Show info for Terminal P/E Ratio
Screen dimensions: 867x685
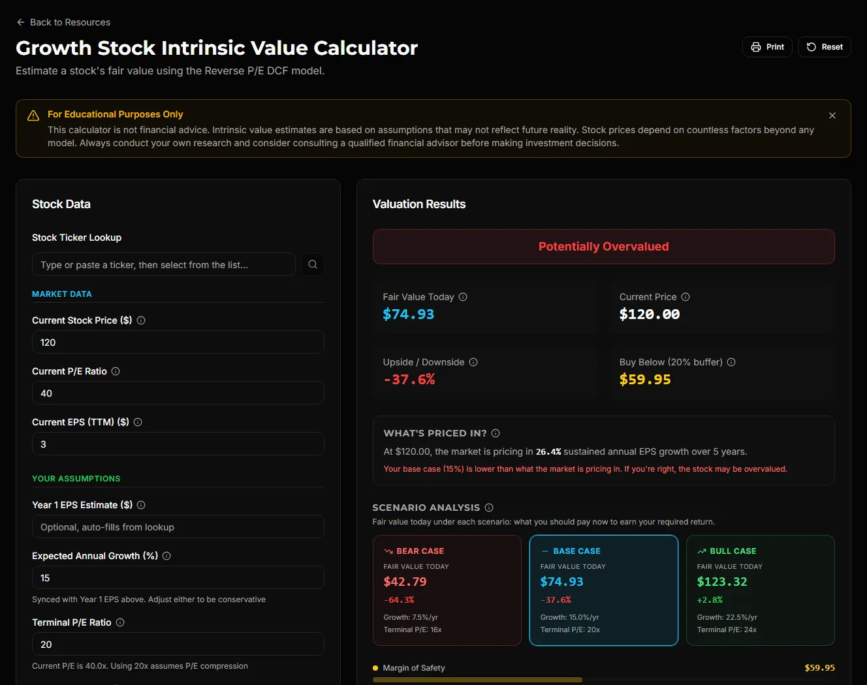click(120, 622)
